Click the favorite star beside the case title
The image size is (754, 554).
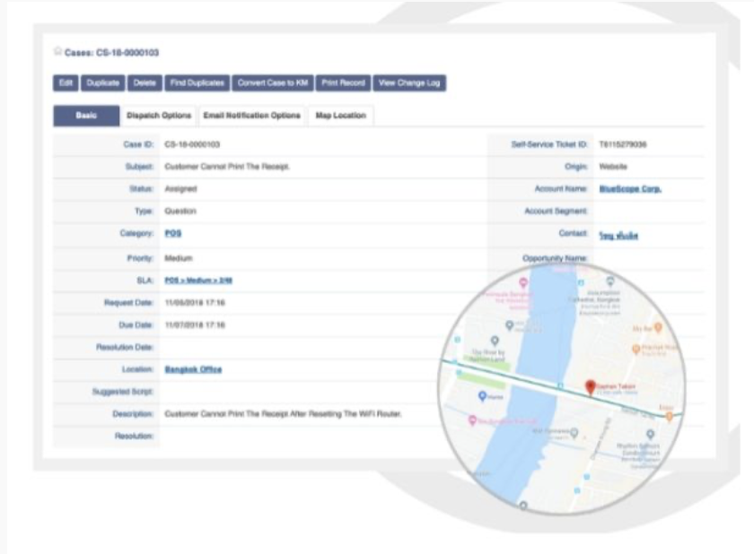click(57, 53)
